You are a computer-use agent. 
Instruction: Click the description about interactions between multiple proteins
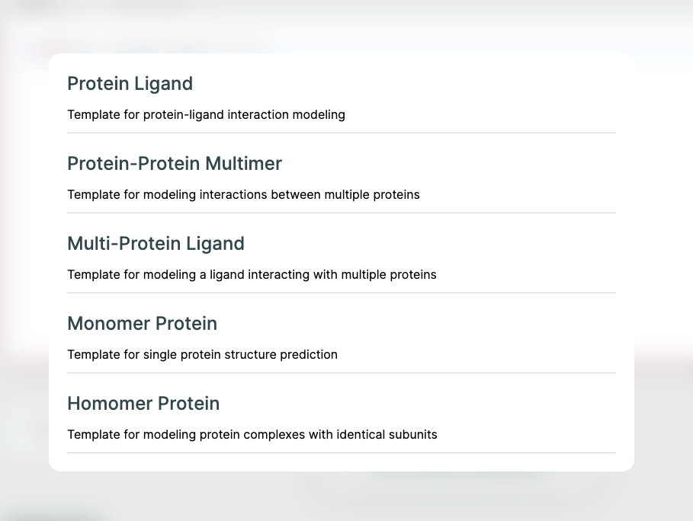tap(243, 195)
